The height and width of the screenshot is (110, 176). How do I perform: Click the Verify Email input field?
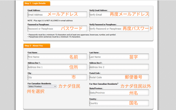tap(119, 15)
